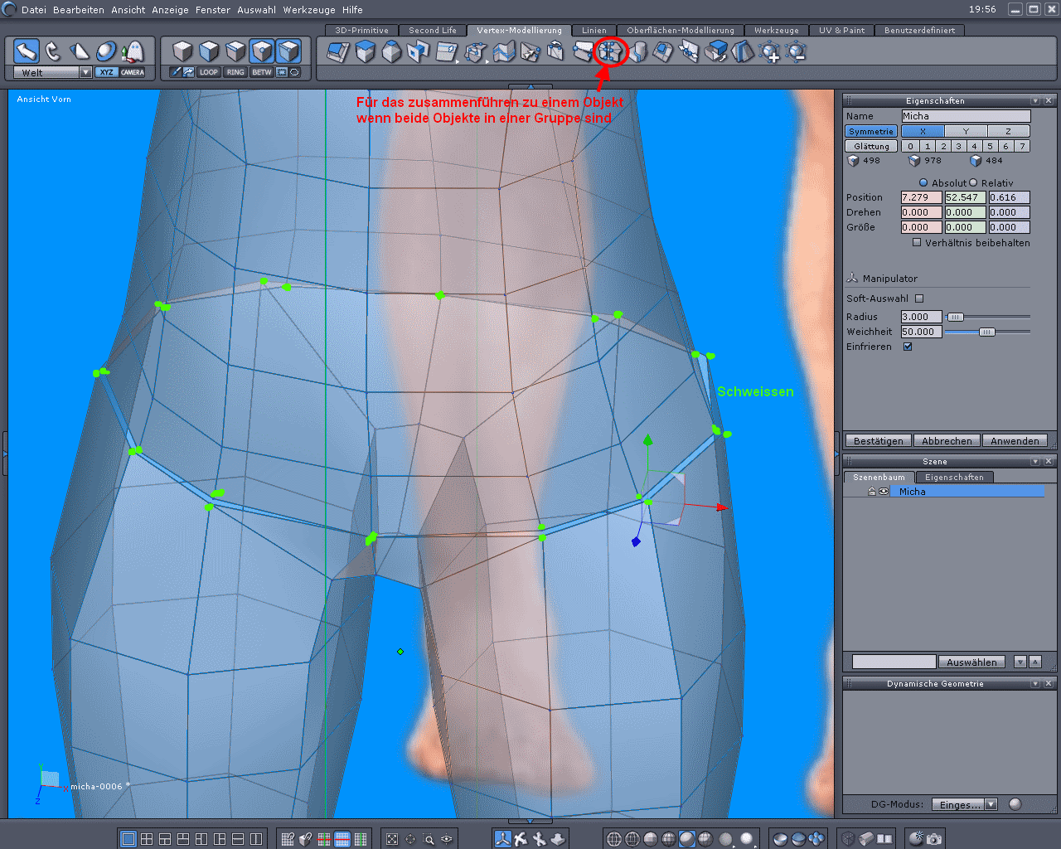Click the Bestätigen button
1061x849 pixels.
878,441
